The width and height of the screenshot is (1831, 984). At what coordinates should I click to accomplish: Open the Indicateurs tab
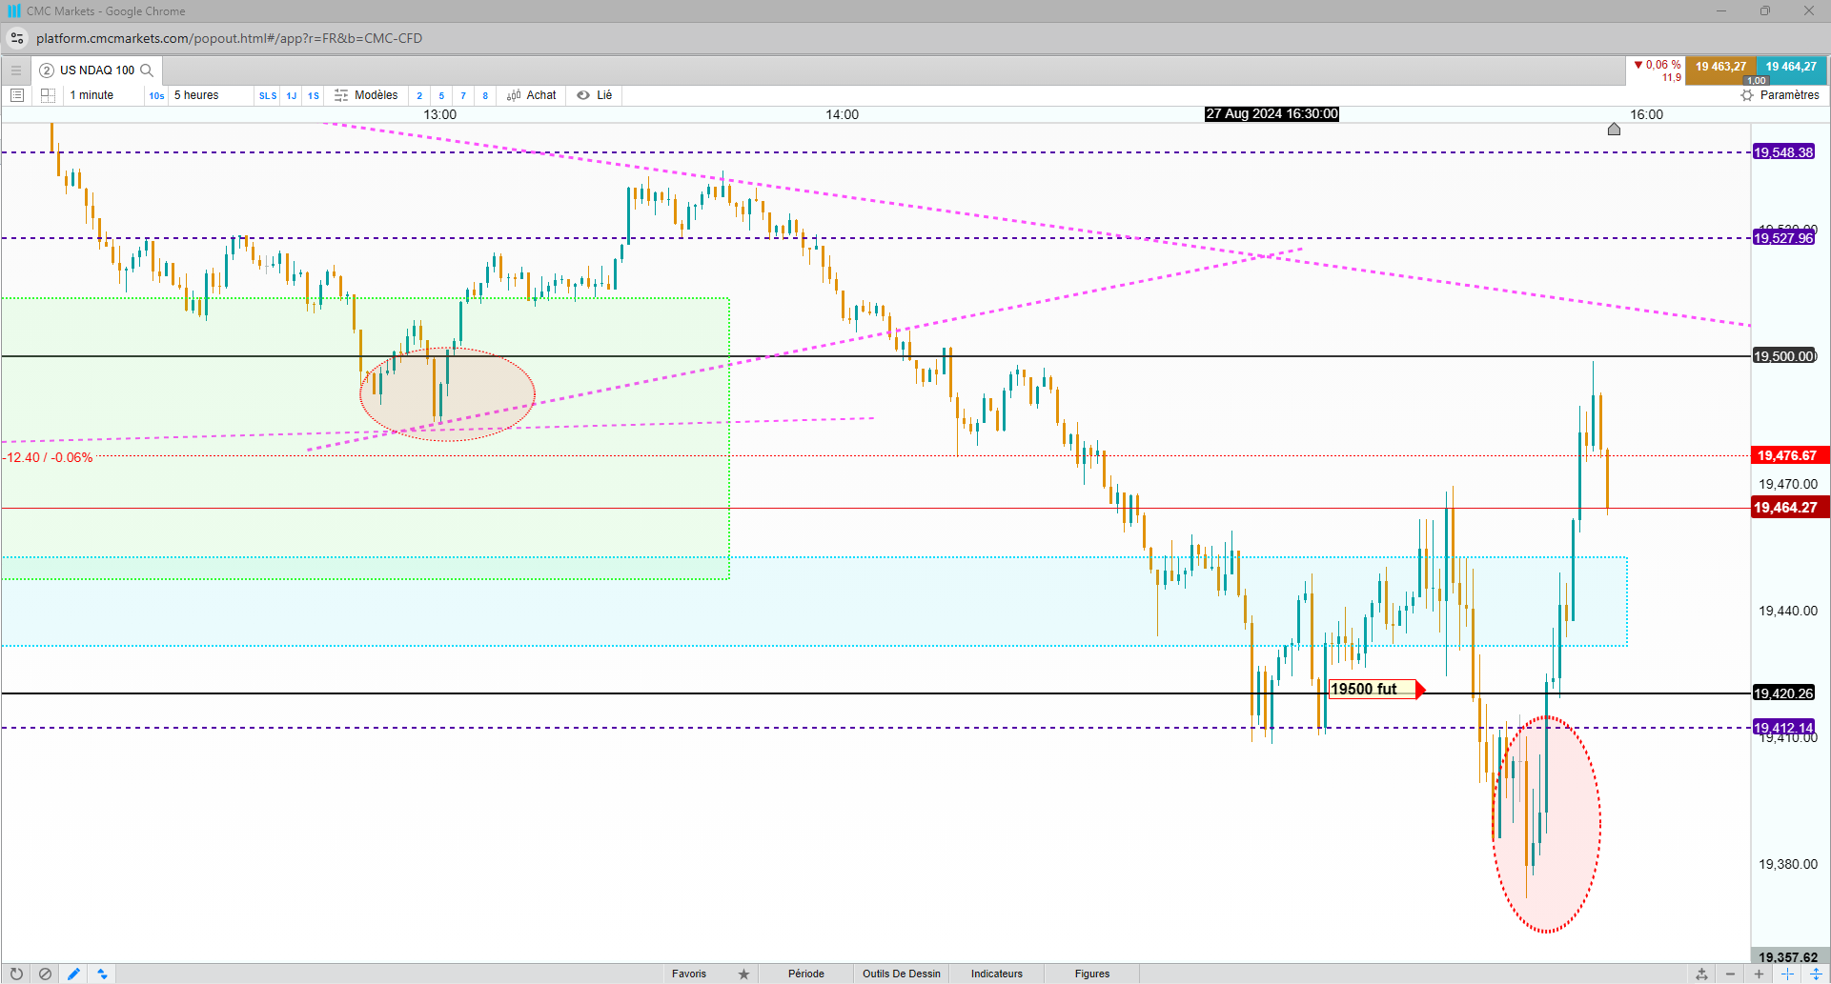point(997,974)
